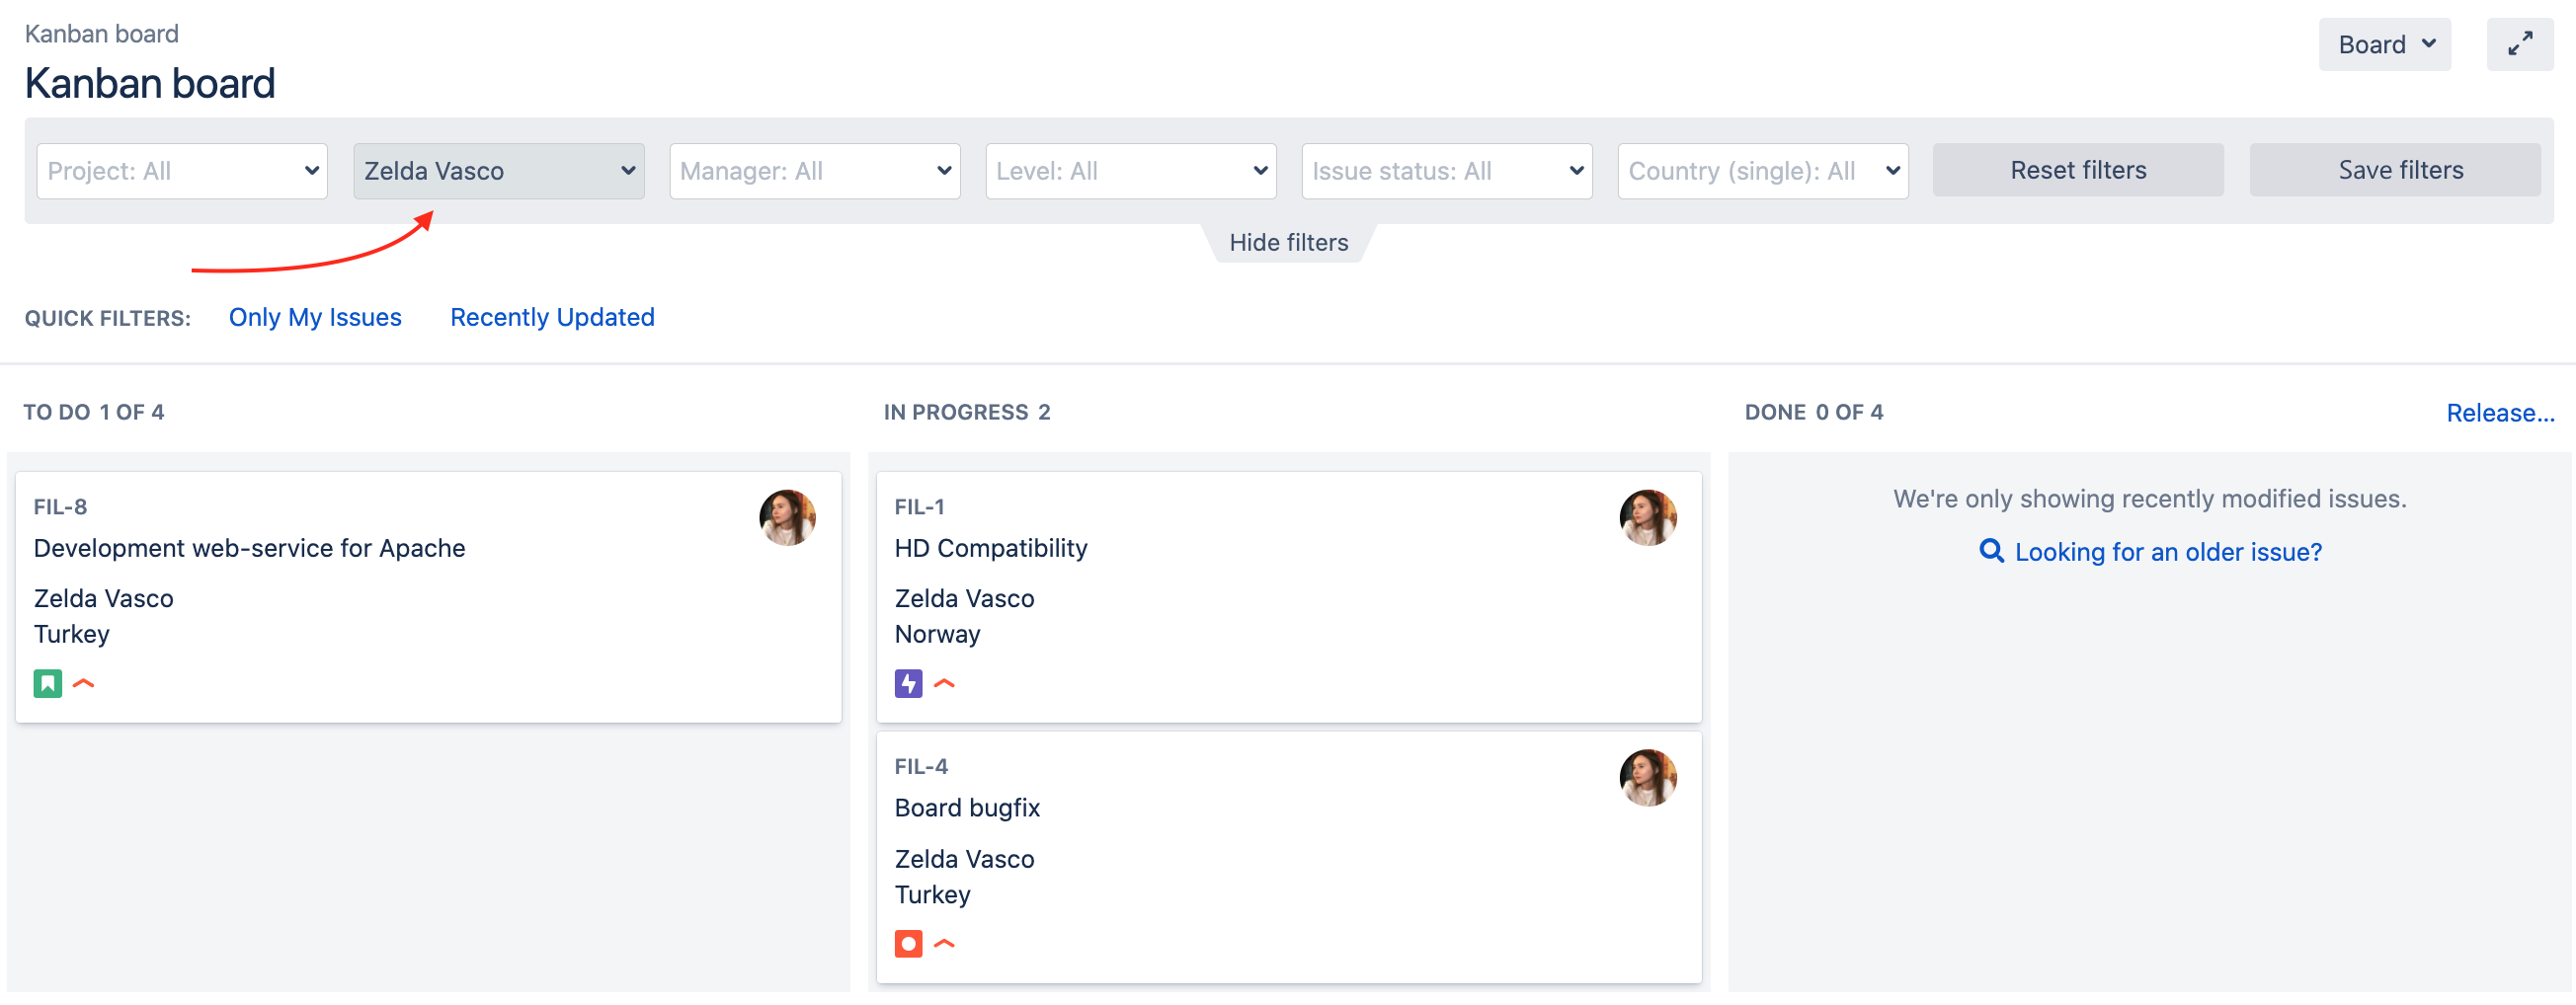Click the Reset filters button

click(2077, 170)
